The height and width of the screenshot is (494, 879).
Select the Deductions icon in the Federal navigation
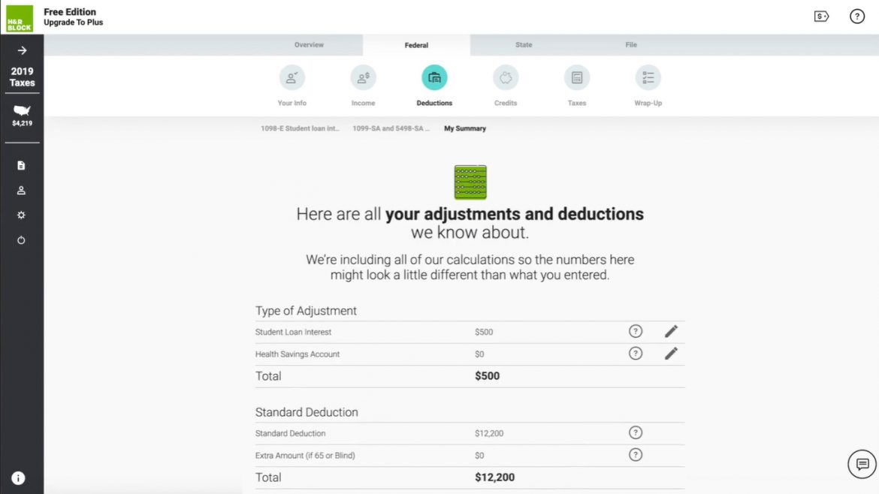coord(434,77)
